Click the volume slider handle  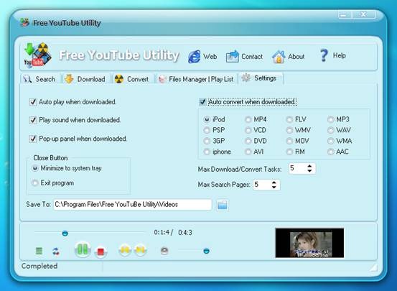point(206,251)
